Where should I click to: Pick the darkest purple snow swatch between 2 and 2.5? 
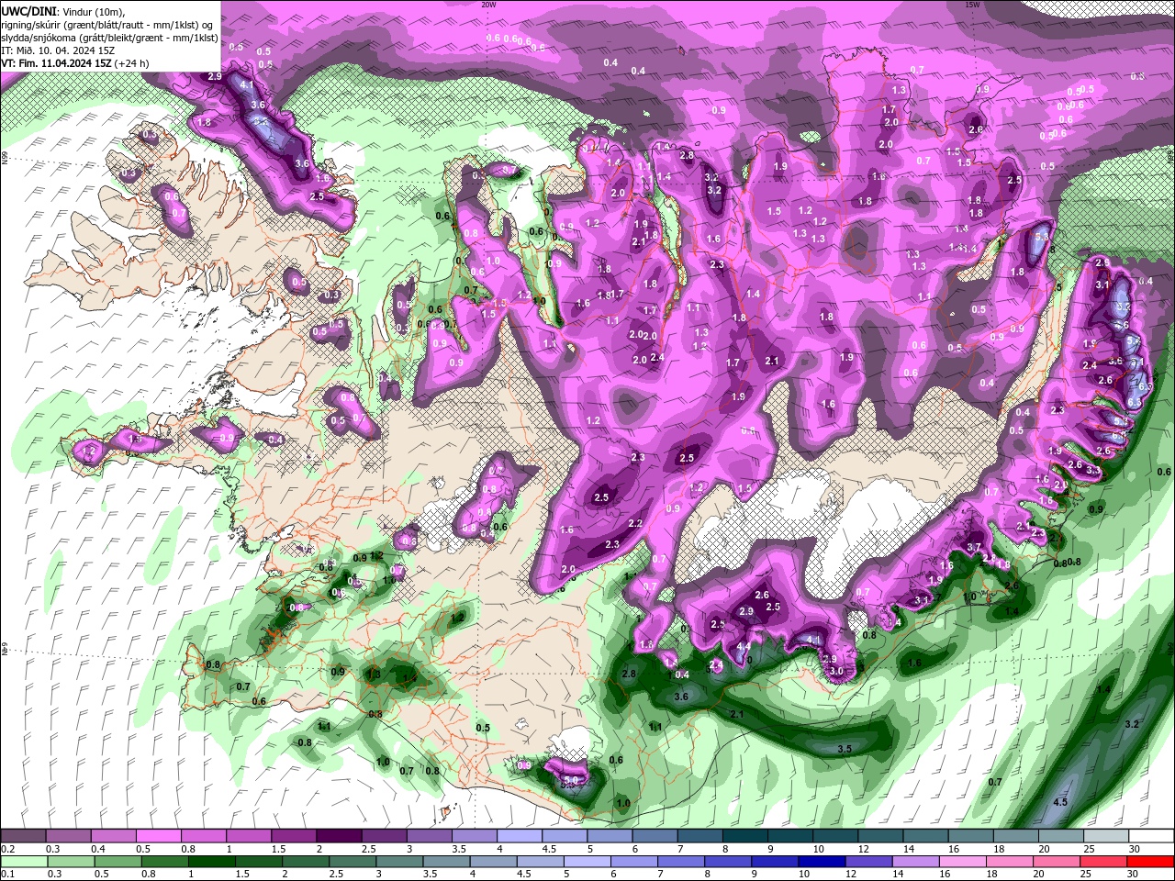[338, 836]
